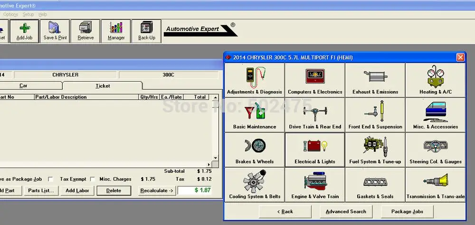
Task: Click the Back-Up safe button
Action: pos(147,31)
